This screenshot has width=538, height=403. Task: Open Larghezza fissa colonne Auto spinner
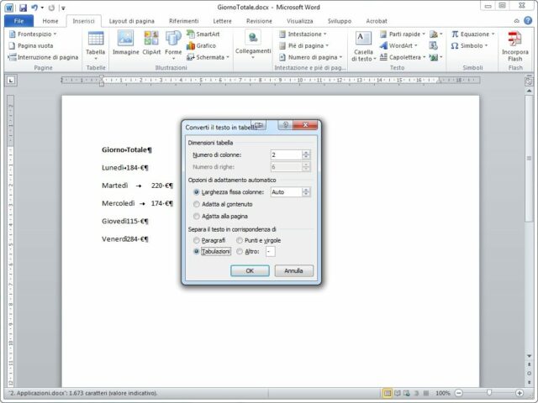306,192
